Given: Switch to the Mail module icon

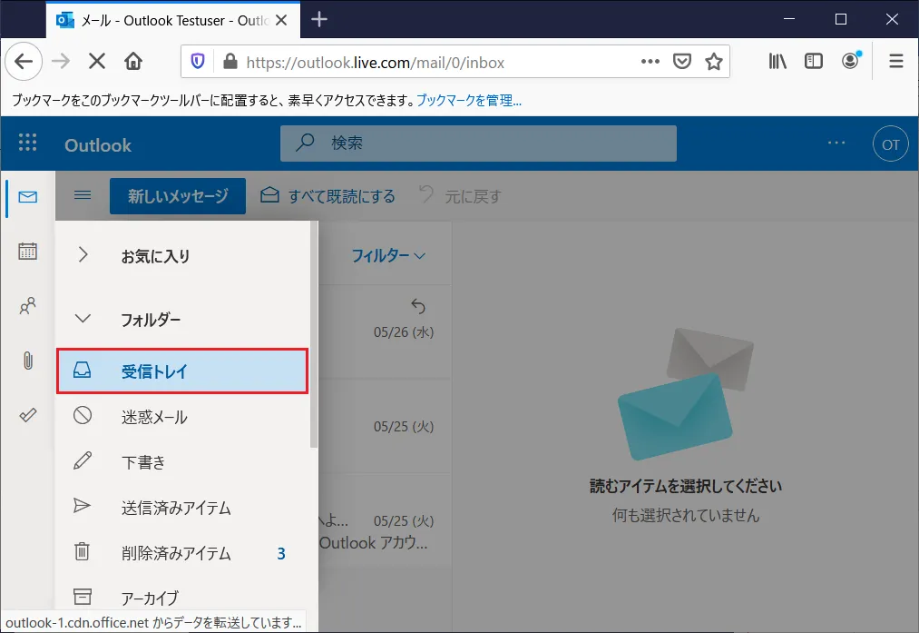Looking at the screenshot, I should tap(27, 197).
